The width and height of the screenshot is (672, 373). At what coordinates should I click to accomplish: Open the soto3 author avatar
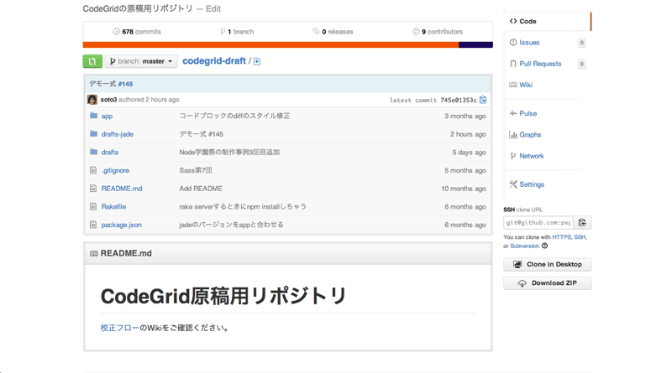(92, 100)
